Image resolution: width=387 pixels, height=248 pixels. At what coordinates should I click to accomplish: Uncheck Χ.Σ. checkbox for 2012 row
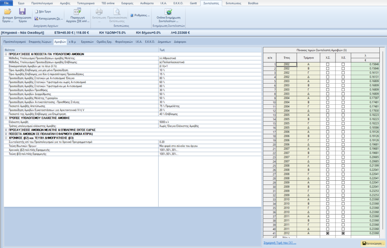click(328, 234)
